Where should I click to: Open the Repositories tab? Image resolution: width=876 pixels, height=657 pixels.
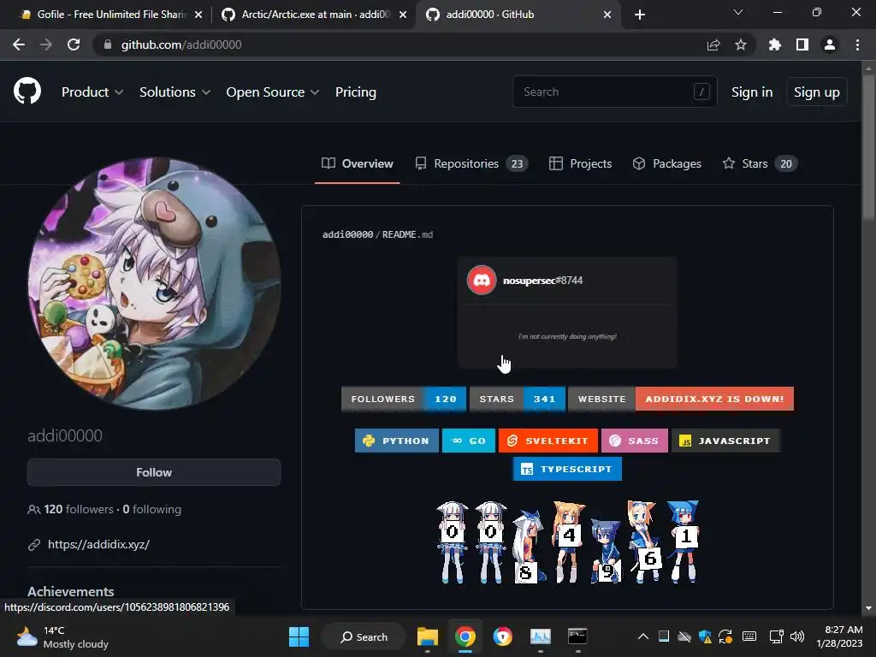pos(471,163)
